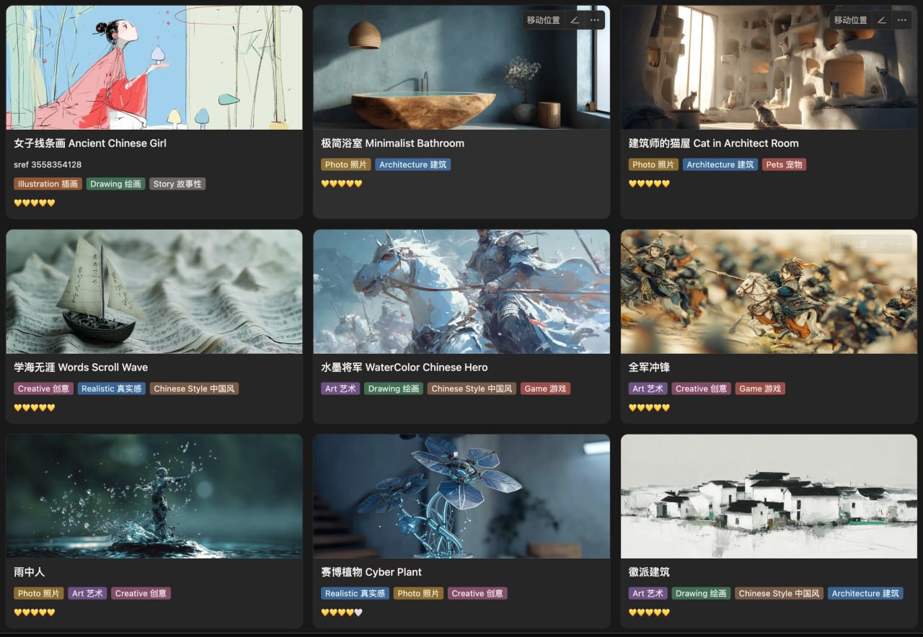Click the heart rating on 徽派建筑 card
This screenshot has height=637, width=923.
point(649,612)
